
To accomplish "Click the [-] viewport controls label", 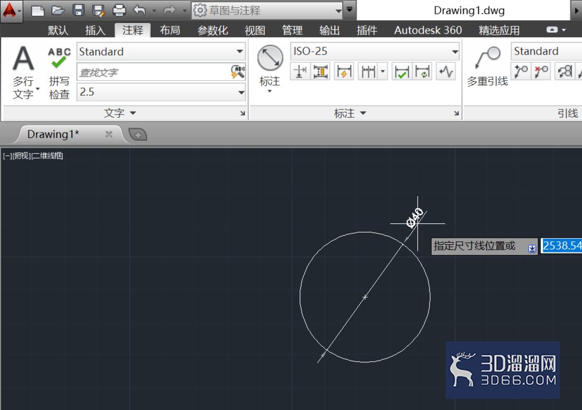I will 7,156.
